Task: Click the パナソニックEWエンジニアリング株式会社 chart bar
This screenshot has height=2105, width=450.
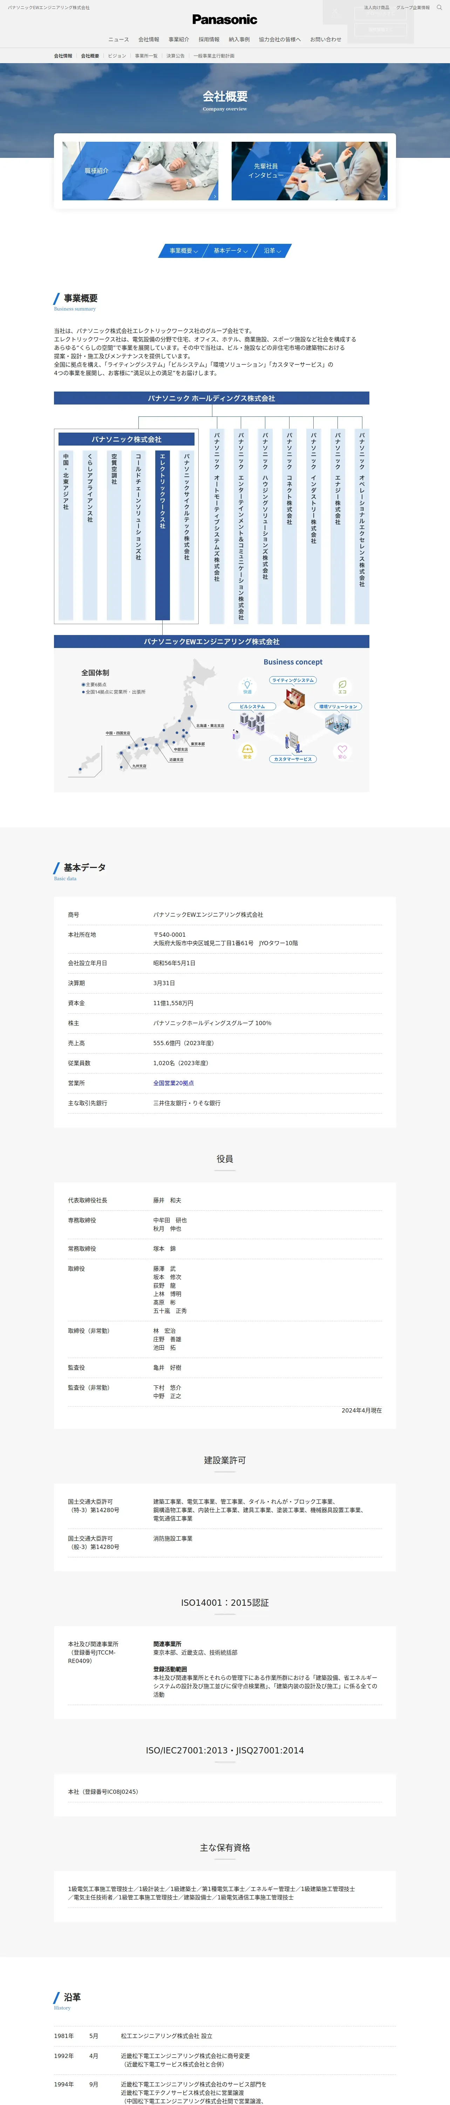Action: tap(212, 641)
